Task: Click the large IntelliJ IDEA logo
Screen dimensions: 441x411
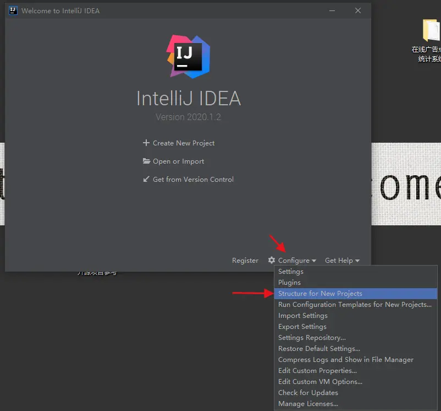Action: coord(188,56)
